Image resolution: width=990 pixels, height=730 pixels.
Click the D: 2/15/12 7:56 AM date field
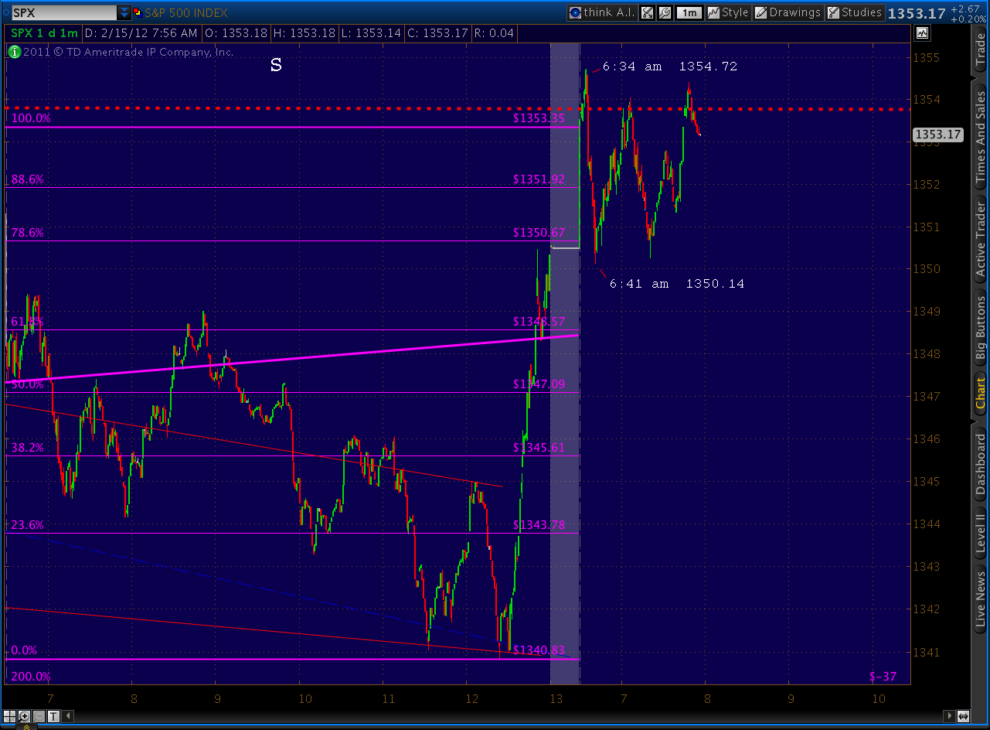point(141,32)
